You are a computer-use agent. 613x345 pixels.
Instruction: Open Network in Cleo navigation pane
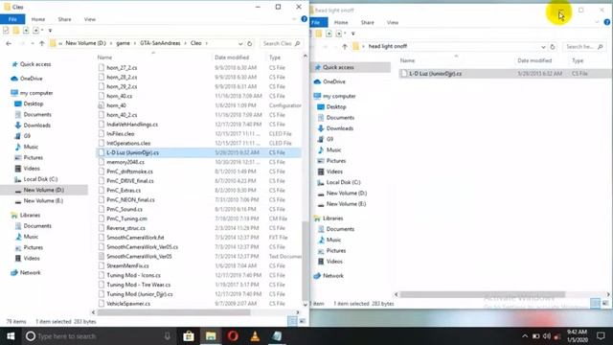pyautogui.click(x=30, y=272)
